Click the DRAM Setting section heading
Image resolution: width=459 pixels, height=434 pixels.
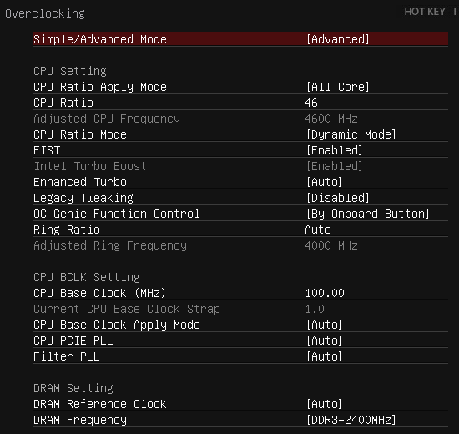tap(73, 388)
